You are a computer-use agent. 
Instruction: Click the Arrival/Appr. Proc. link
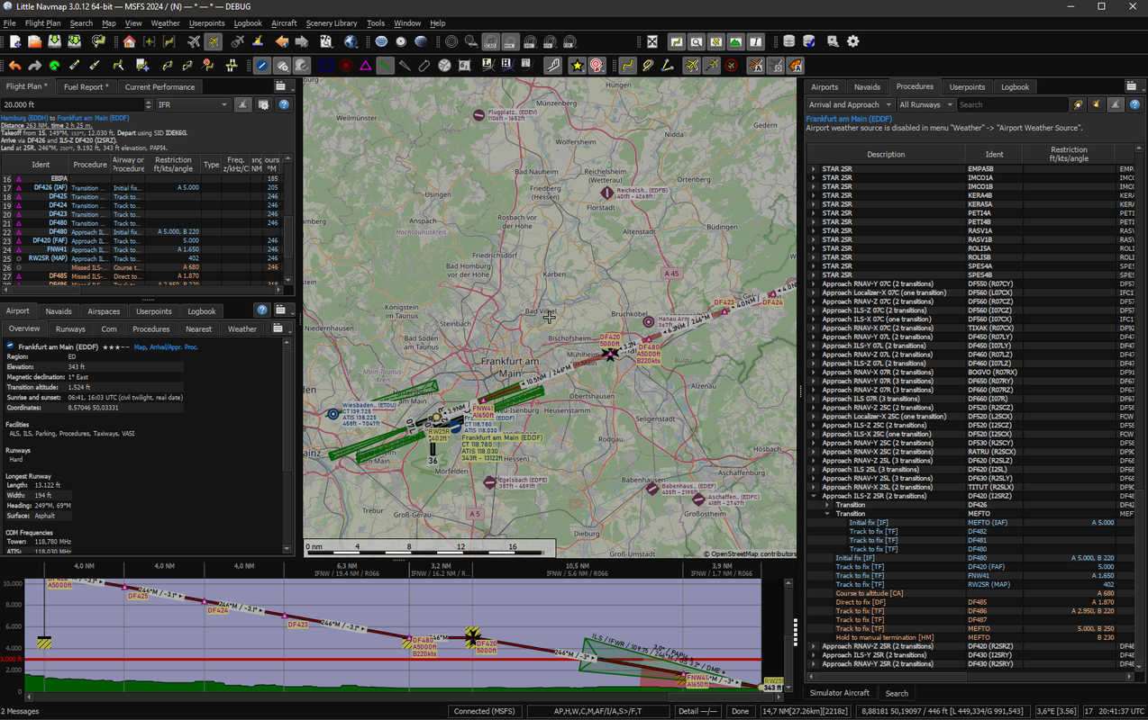pyautogui.click(x=173, y=346)
